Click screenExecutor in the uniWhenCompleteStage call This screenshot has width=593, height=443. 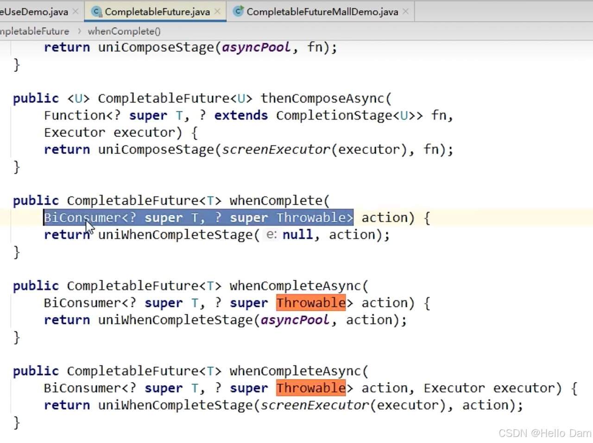315,405
